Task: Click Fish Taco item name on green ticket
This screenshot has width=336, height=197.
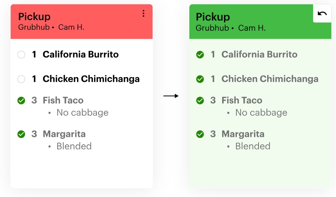Action: click(242, 100)
